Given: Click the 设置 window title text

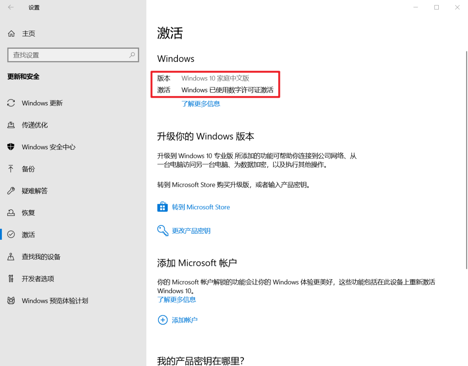Looking at the screenshot, I should (x=34, y=7).
